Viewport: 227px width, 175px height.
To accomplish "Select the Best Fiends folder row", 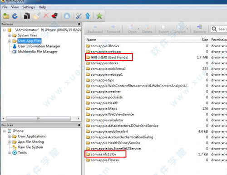I will (109, 57).
